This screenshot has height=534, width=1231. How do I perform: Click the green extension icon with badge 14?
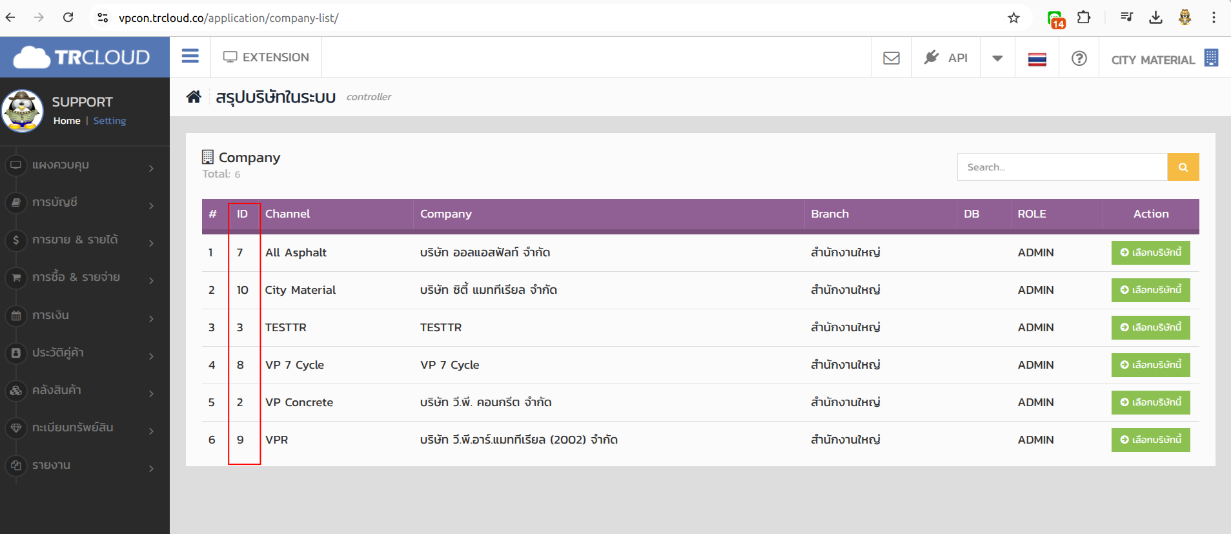pos(1055,19)
